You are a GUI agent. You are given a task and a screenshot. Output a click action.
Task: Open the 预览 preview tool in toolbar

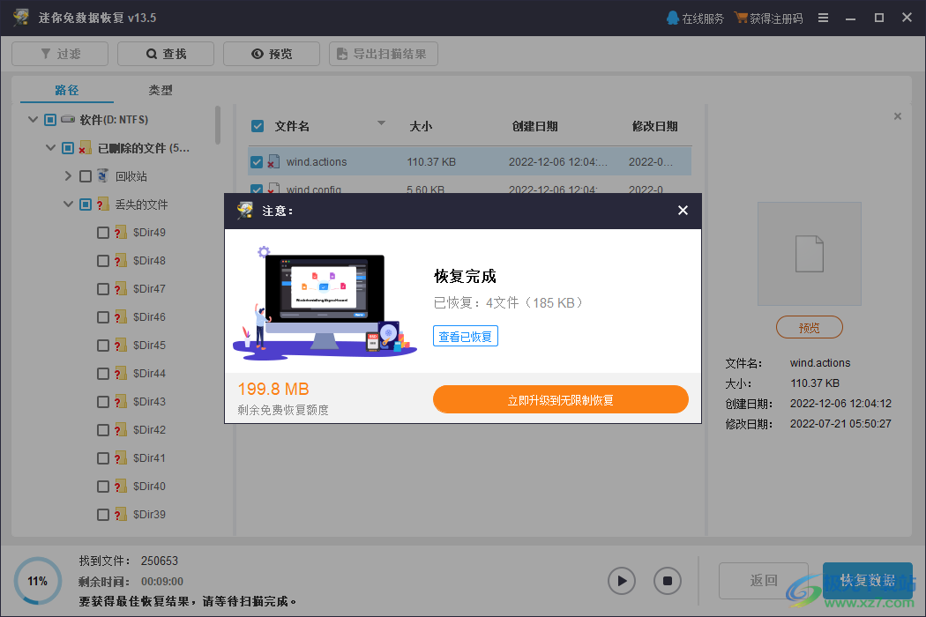271,54
